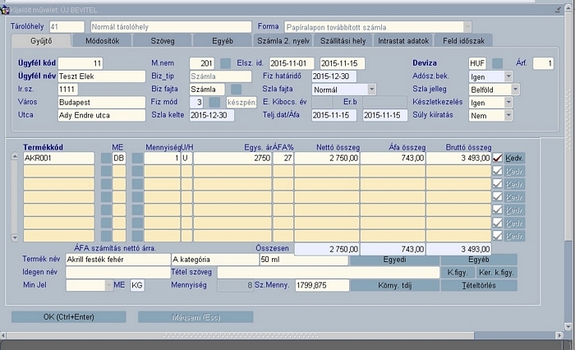The image size is (575, 350).
Task: Click application icon in window title bar
Action: coord(4,10)
